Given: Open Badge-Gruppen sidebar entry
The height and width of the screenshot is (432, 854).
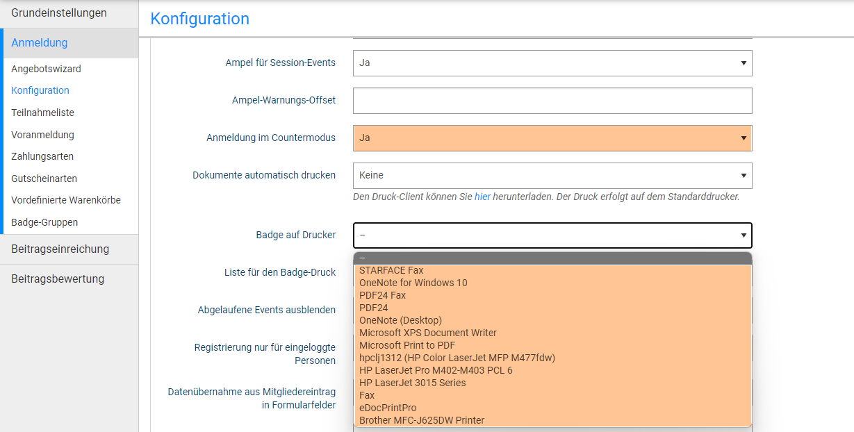Looking at the screenshot, I should coord(44,222).
